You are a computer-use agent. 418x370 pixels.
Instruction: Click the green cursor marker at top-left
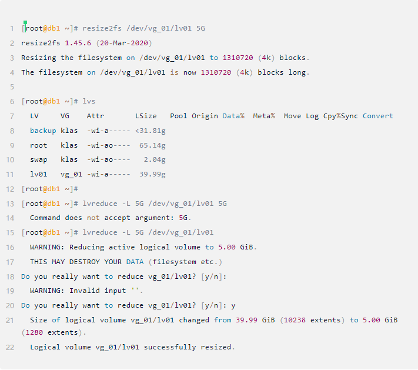[x=25, y=22]
